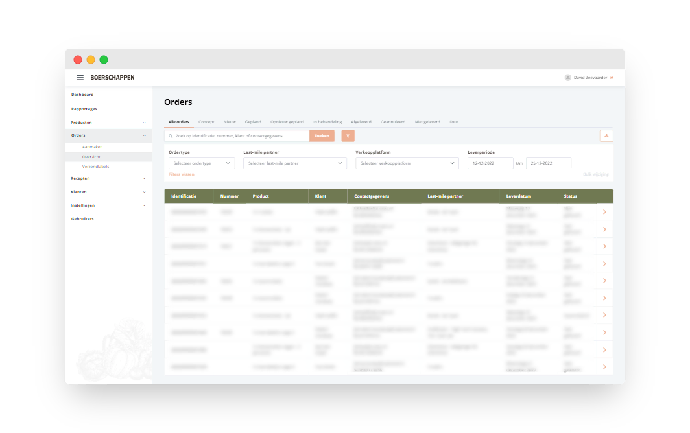The image size is (690, 433).
Task: Click the search magnifier icon
Action: (171, 136)
